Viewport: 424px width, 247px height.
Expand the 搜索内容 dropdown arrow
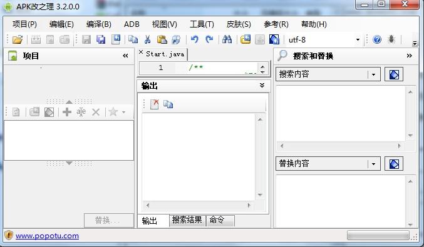coord(373,74)
